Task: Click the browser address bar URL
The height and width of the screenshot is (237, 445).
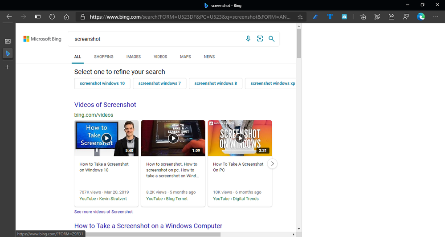Action: (x=190, y=17)
